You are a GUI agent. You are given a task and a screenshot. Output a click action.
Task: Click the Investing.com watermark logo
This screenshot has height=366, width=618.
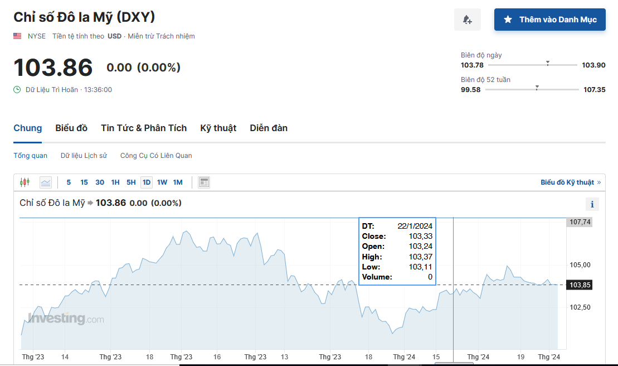[x=66, y=319]
